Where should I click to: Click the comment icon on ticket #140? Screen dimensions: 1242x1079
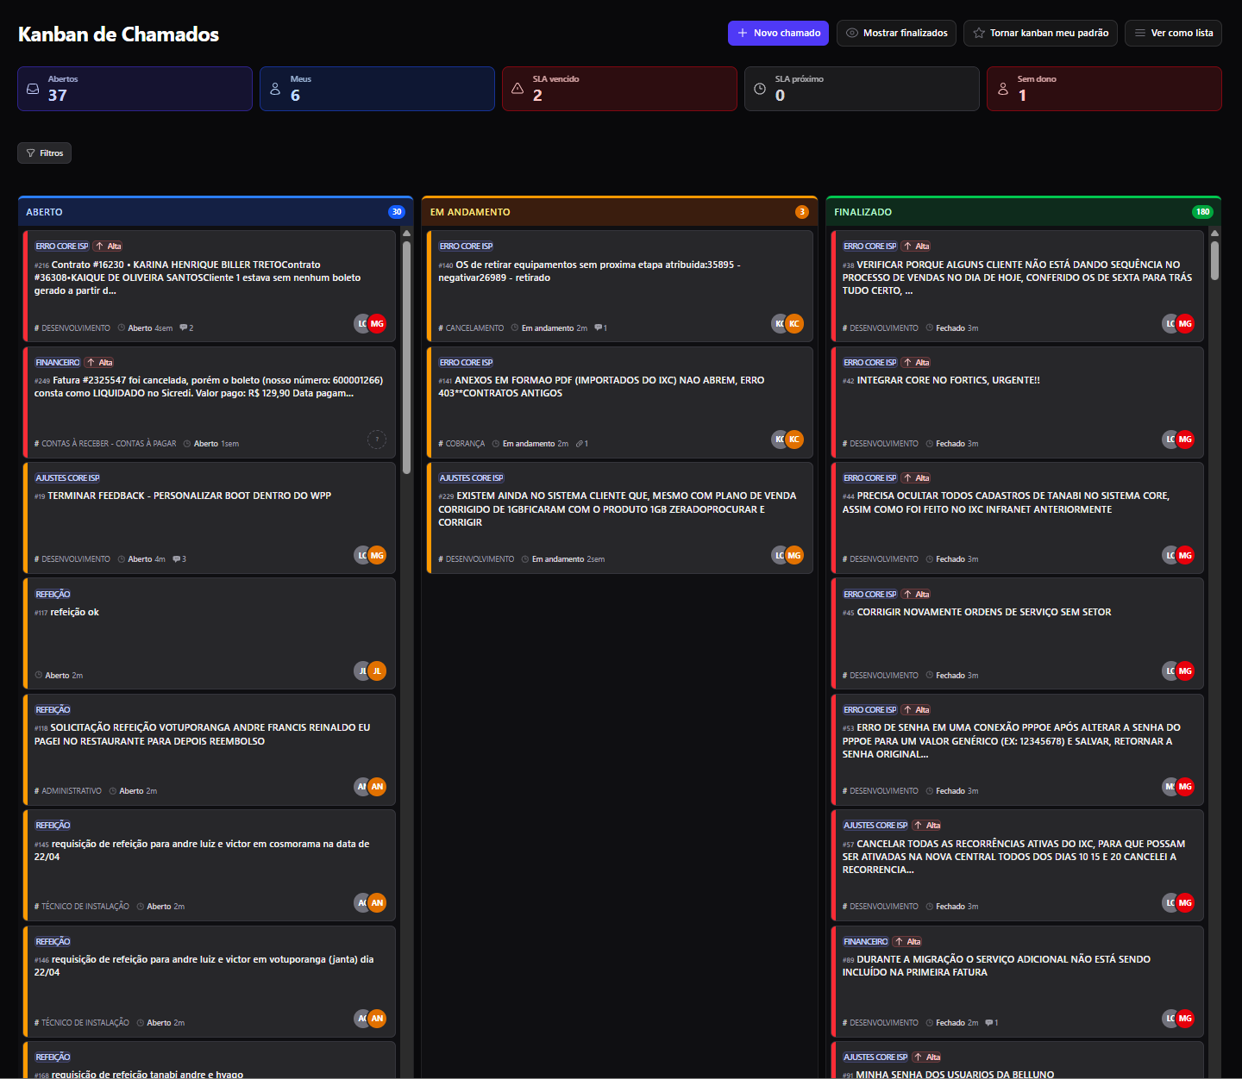point(599,328)
